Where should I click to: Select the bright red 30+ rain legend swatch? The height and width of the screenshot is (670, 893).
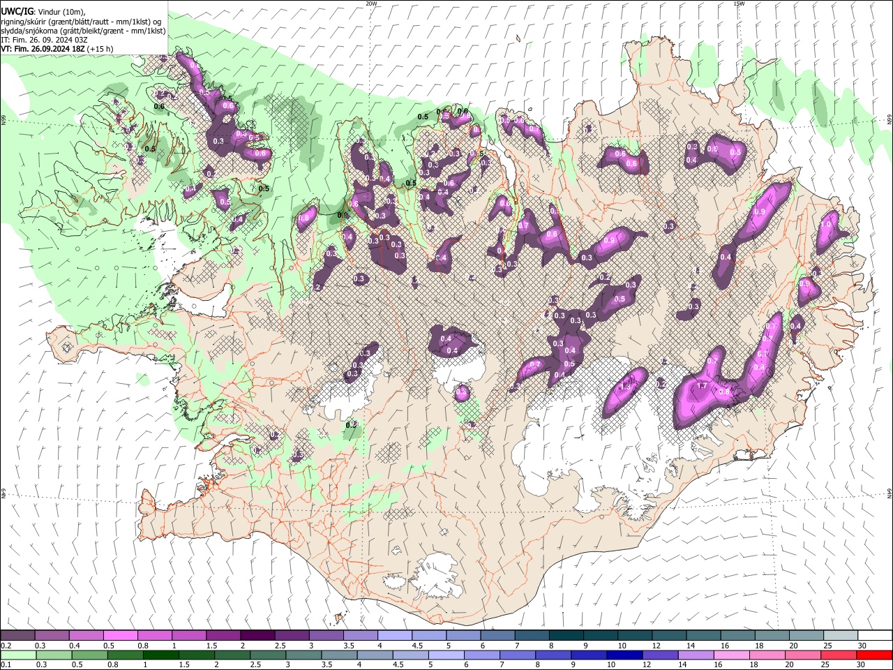pyautogui.click(x=874, y=655)
